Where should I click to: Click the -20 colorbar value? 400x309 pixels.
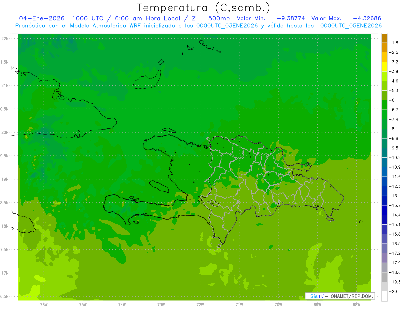click(393, 291)
